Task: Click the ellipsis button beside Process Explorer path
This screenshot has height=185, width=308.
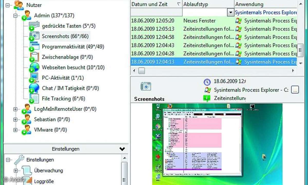Action: (295, 90)
